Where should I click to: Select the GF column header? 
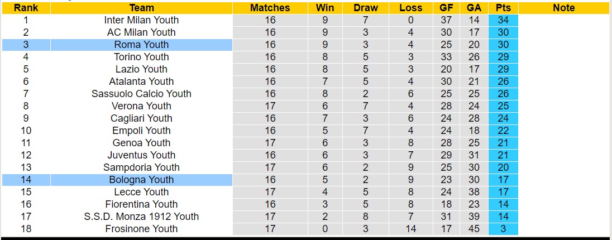coord(446,8)
